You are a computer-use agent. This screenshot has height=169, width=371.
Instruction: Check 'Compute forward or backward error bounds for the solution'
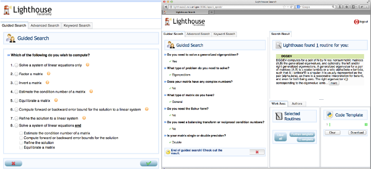[x=21, y=138]
